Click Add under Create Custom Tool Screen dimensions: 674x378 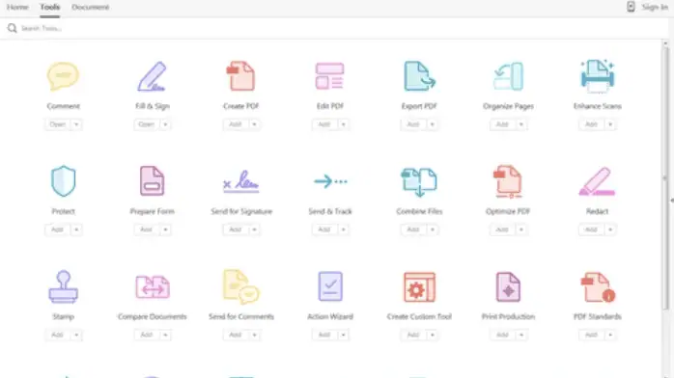413,335
